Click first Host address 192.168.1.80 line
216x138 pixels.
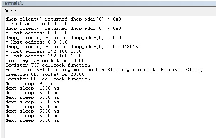43,51
